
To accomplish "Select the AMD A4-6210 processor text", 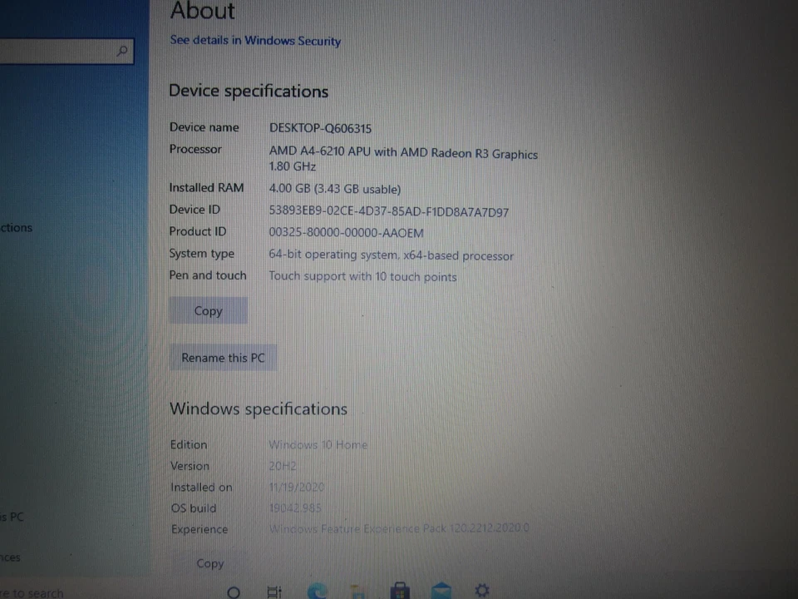I will pos(403,158).
